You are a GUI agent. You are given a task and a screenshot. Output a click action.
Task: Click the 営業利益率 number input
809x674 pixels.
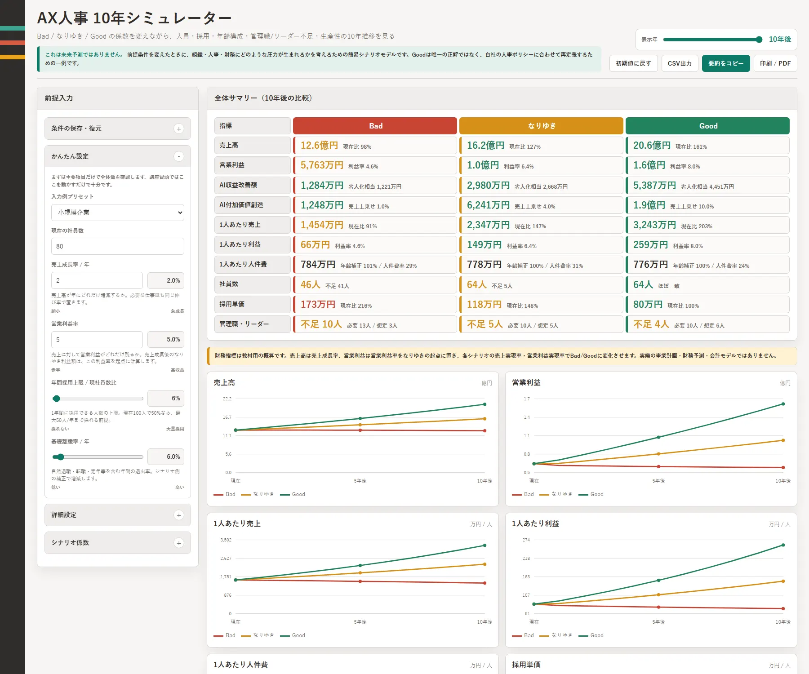pyautogui.click(x=97, y=340)
